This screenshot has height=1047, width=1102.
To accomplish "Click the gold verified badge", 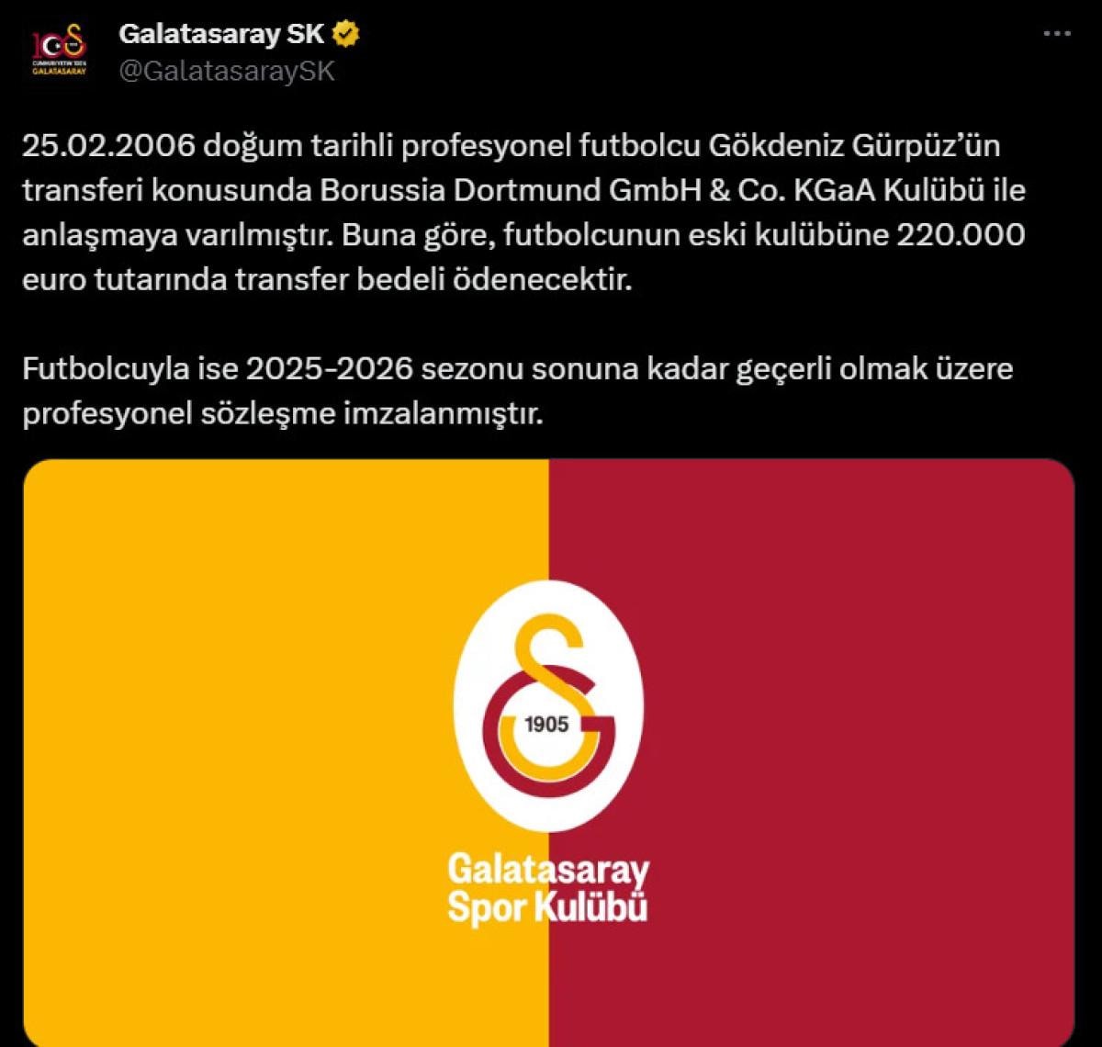I will [346, 35].
